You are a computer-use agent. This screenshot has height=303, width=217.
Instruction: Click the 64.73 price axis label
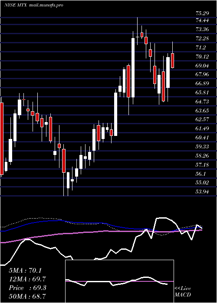point(202,102)
